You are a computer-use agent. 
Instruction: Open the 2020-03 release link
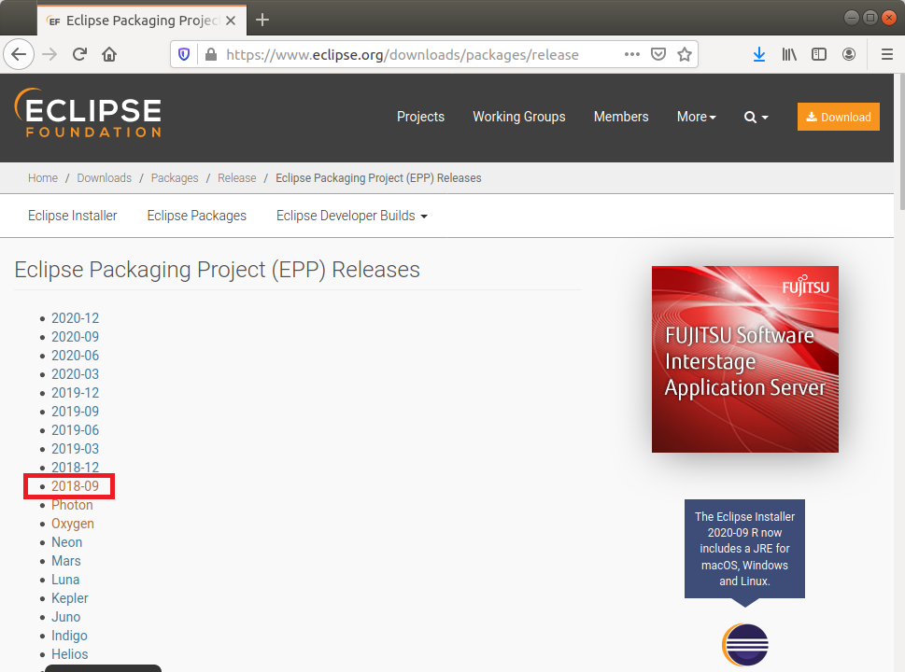point(75,374)
